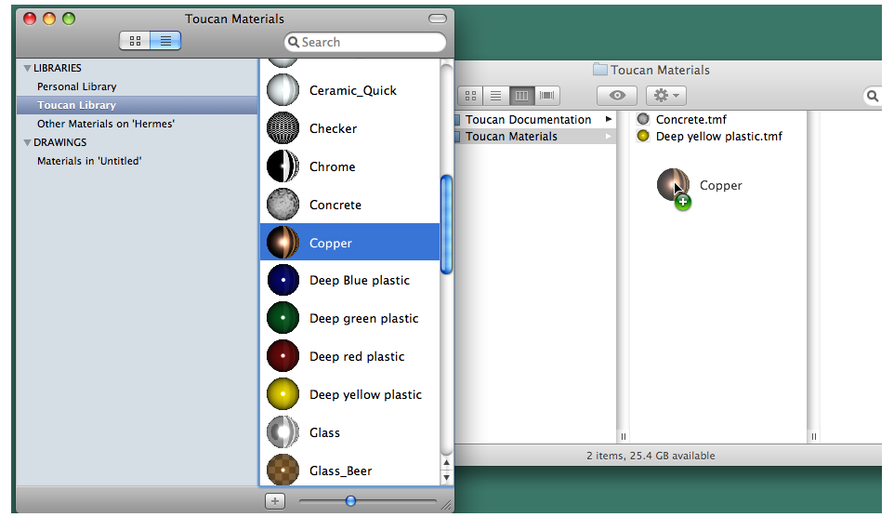Switch materials panel to list view
Image resolution: width=894 pixels, height=517 pixels.
click(165, 41)
